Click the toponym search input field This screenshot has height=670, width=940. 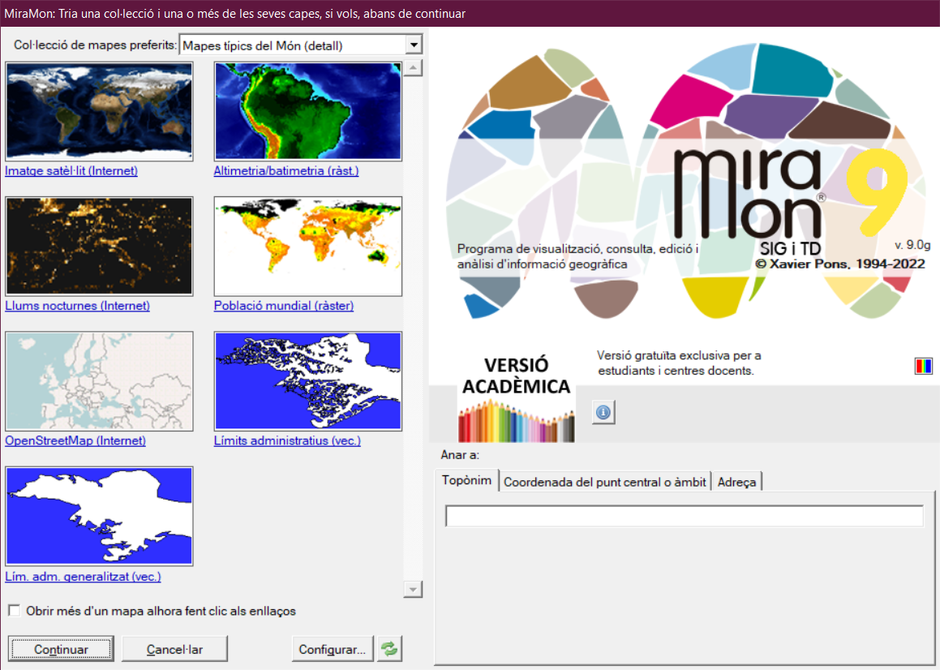[684, 516]
